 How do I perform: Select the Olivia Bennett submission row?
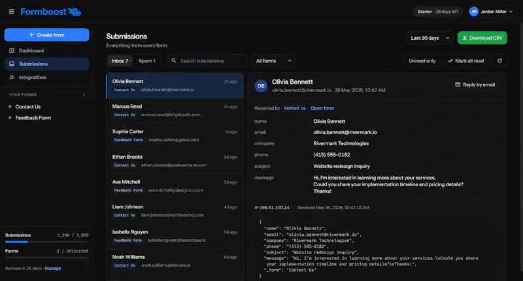[x=175, y=86]
